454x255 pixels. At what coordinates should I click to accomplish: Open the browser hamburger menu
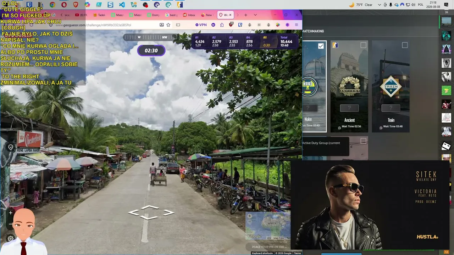pyautogui.click(x=297, y=25)
